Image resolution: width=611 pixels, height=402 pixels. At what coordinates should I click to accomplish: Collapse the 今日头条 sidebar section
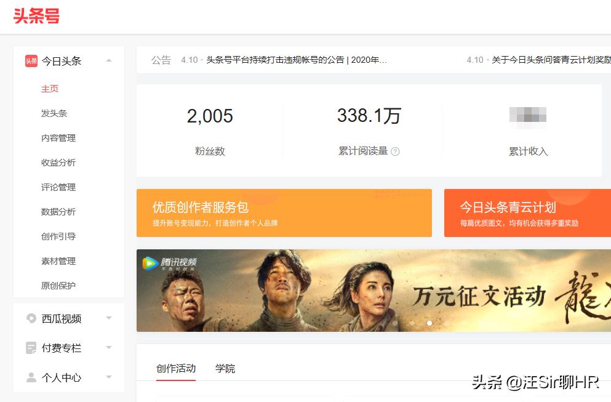tap(108, 61)
